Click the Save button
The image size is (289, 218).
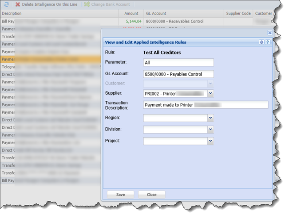coord(120,195)
